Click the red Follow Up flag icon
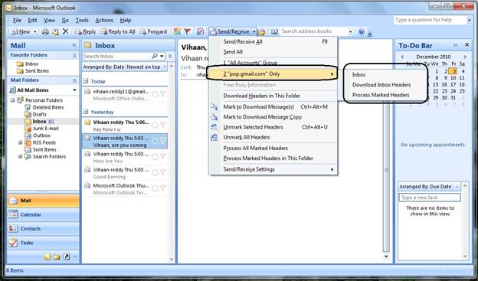This screenshot has width=478, height=281. 188,31
